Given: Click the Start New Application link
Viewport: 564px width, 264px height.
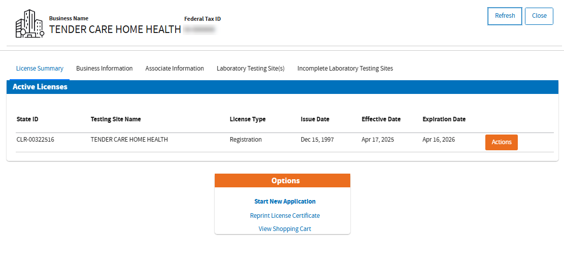Looking at the screenshot, I should [x=285, y=202].
